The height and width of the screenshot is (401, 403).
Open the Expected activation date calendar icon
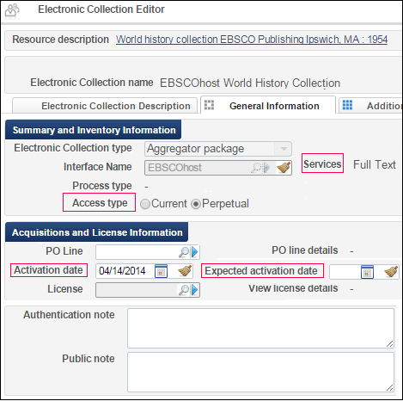367,272
